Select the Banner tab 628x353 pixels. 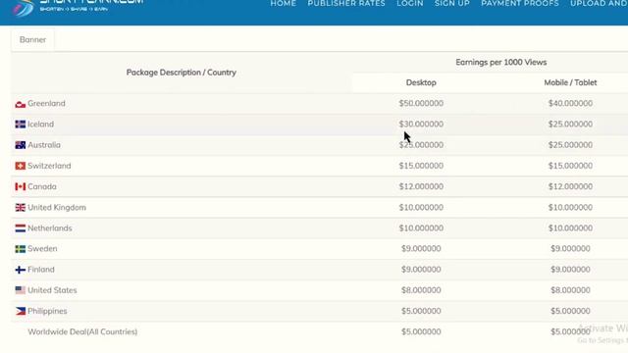32,39
